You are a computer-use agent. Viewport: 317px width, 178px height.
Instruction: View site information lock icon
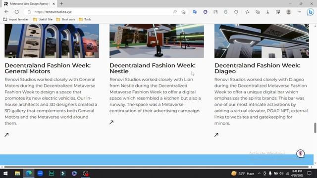(29, 12)
